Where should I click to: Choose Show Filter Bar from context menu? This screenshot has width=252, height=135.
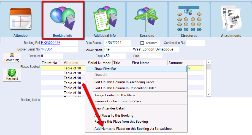(105, 69)
